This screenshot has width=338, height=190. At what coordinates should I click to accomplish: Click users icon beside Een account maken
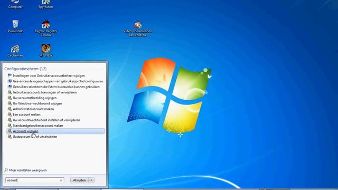click(x=10, y=114)
